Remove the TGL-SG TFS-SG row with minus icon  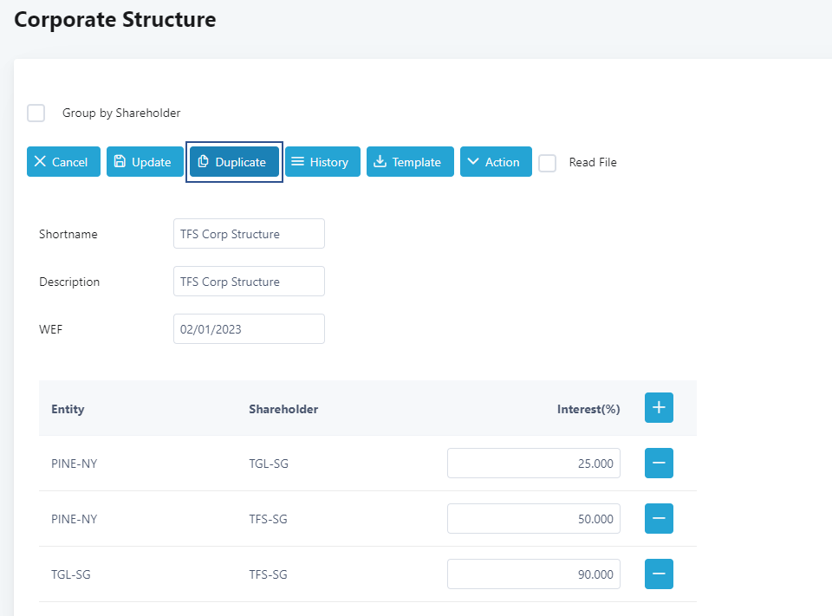point(659,574)
